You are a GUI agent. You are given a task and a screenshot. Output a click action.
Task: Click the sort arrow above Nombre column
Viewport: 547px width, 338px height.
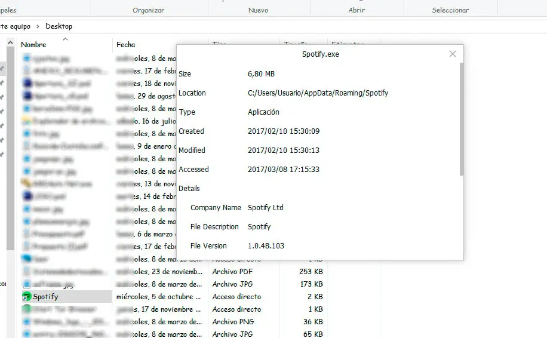click(x=65, y=39)
